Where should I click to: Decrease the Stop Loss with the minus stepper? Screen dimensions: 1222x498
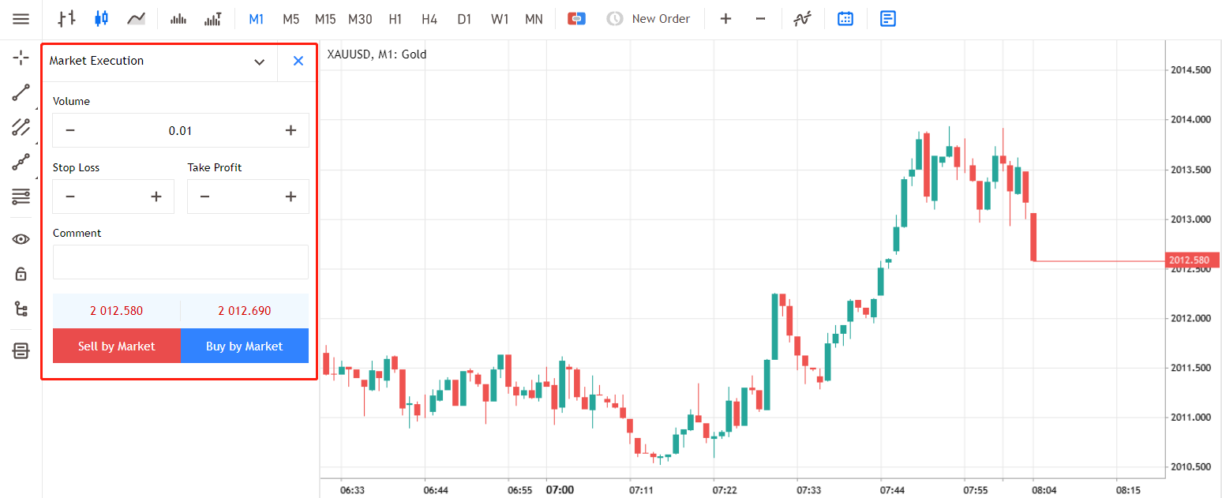click(70, 197)
